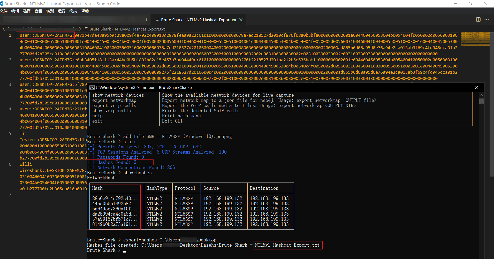Click text user::DESKTOP-2AEFM7G on line 1

click(x=46, y=35)
